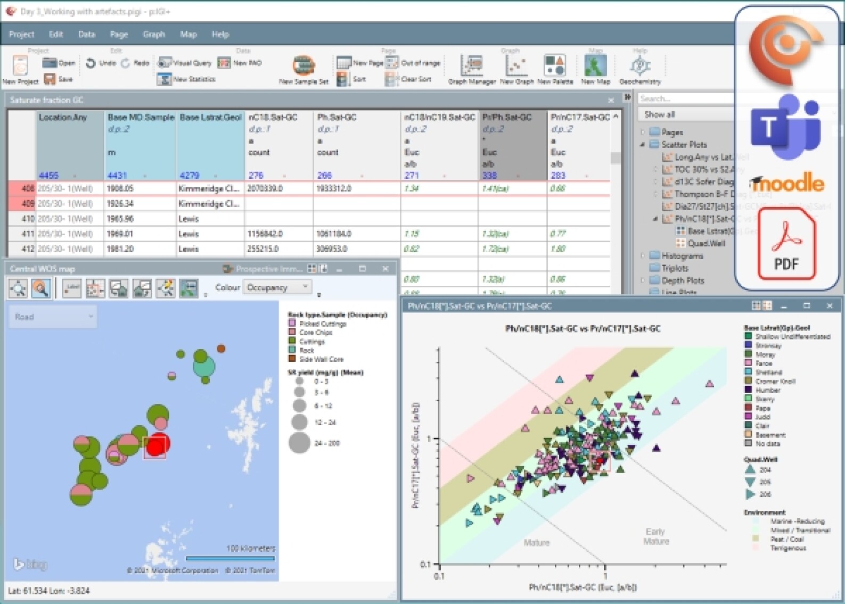Create a New Palette

coord(555,66)
